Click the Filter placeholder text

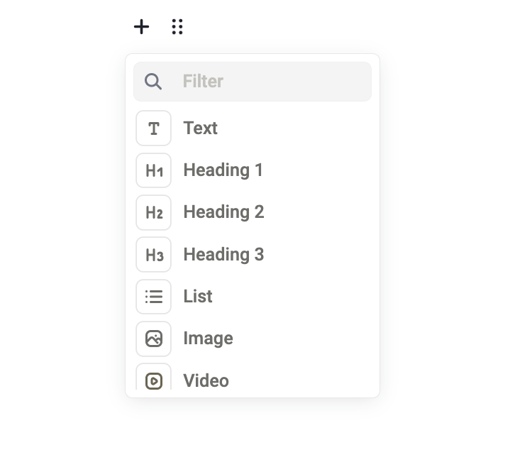point(203,82)
